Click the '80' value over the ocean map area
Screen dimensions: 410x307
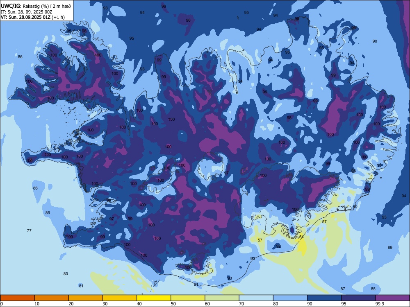point(66,273)
